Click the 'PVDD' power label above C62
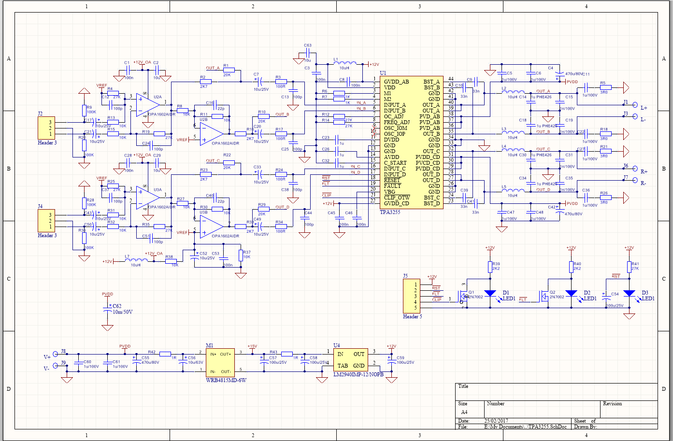The width and height of the screenshot is (673, 441). 107,294
